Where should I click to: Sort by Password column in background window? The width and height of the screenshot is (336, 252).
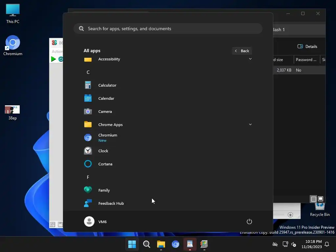(306, 60)
